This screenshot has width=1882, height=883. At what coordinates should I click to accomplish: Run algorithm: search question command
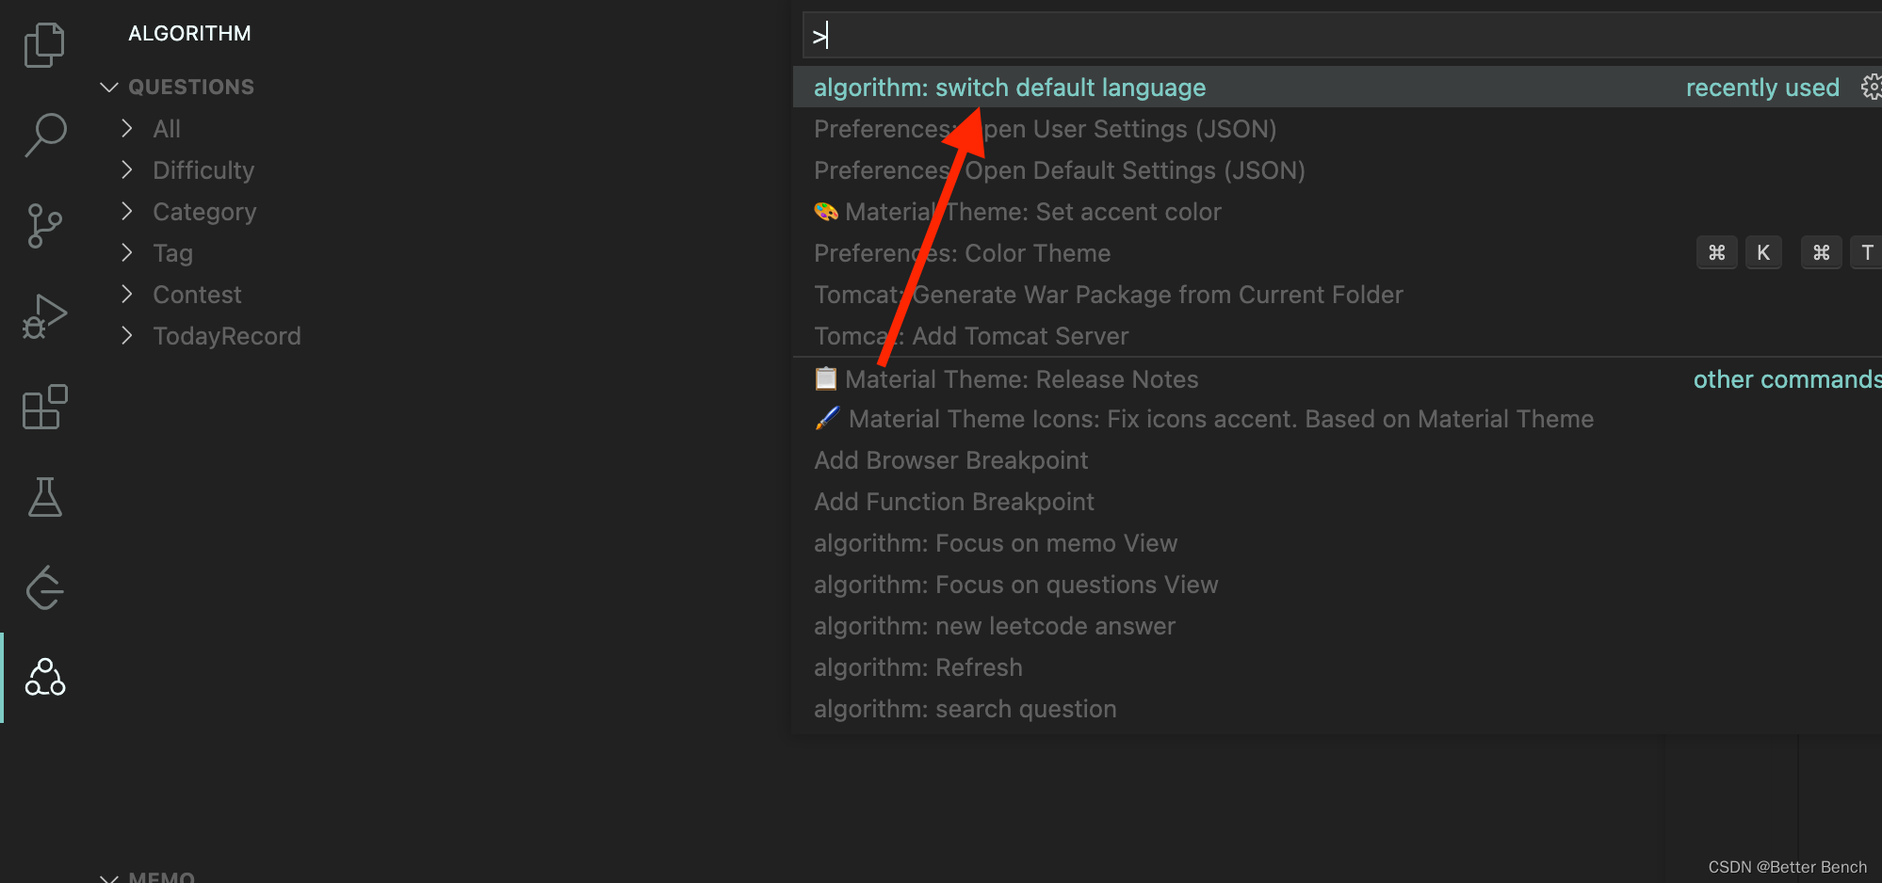[x=965, y=709]
